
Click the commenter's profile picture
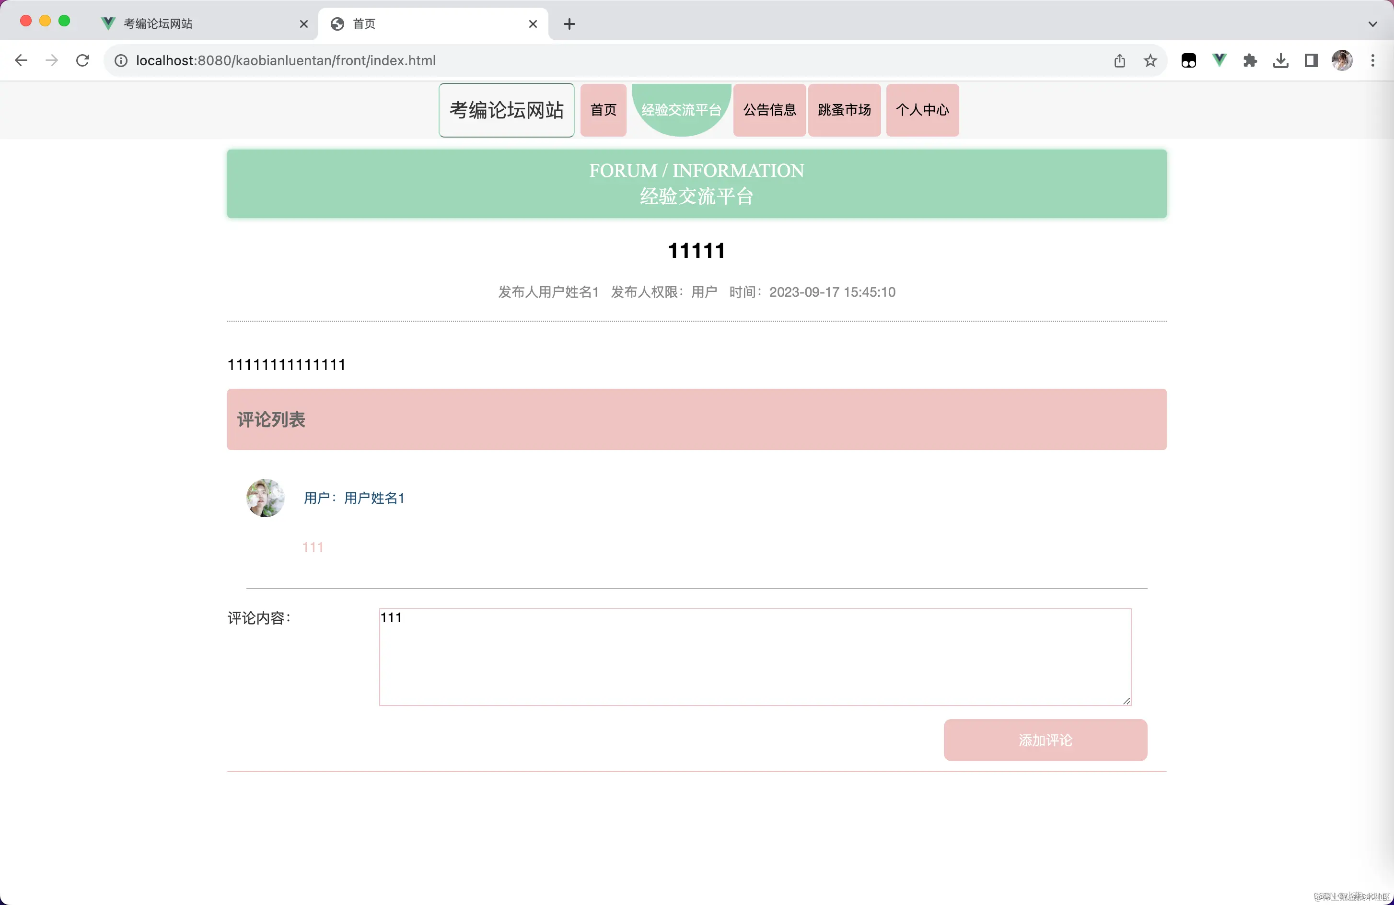click(x=265, y=497)
